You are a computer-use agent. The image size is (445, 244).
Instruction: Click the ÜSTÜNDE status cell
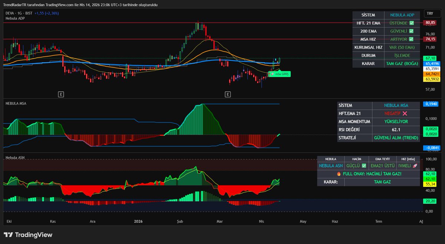[402, 23]
